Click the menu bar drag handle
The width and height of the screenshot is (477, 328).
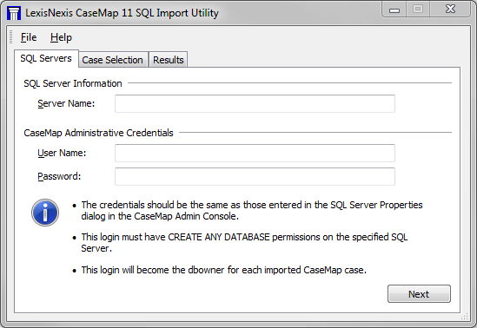(x=10, y=37)
